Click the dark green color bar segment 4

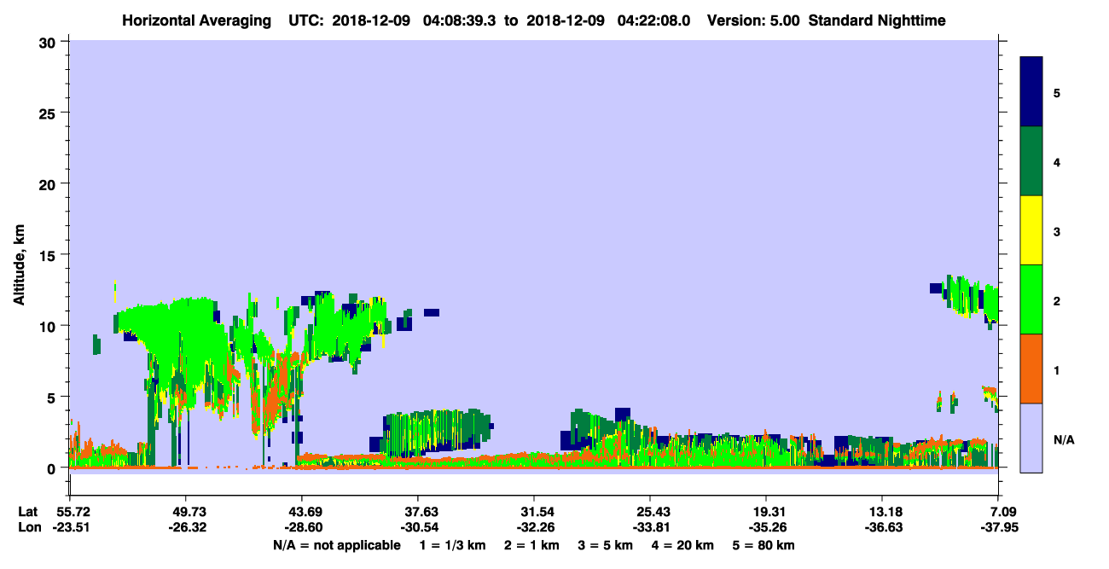point(1031,161)
